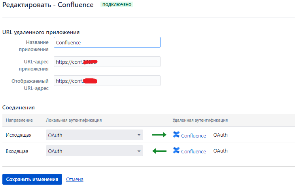This screenshot has height=191, width=295.
Task: Click the Соединения section heading
Action: 19,108
